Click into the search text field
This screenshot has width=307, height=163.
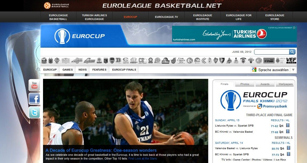click(271, 52)
